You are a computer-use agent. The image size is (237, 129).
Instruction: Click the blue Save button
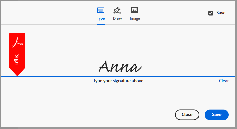coord(217,115)
